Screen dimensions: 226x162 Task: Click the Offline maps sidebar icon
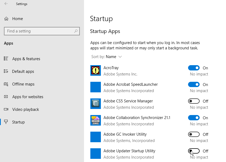(6, 84)
